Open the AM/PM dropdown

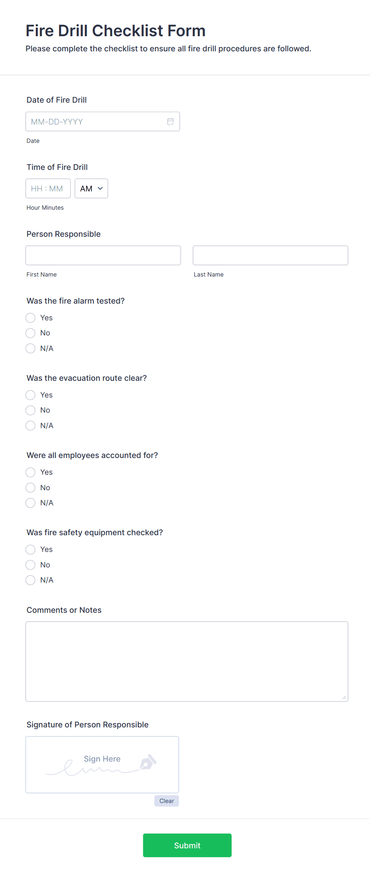[91, 189]
